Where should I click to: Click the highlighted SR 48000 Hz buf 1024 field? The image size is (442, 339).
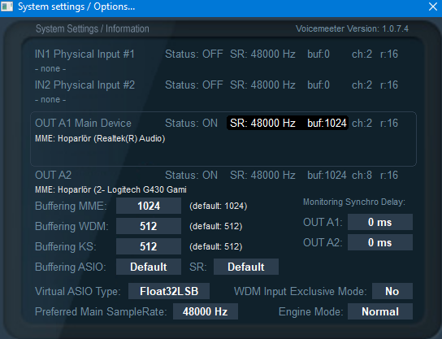point(288,123)
